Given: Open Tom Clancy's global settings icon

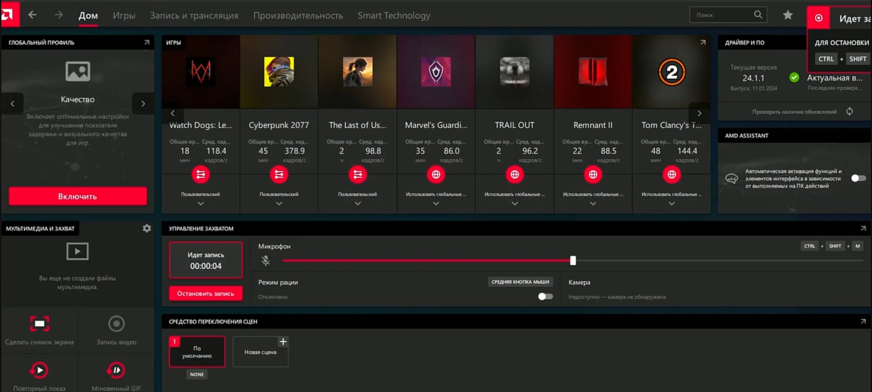Looking at the screenshot, I should pyautogui.click(x=671, y=175).
